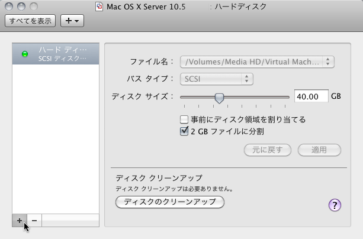This screenshot has width=363, height=239.
Task: Minimize the window with the yellow button
Action: (21, 7)
